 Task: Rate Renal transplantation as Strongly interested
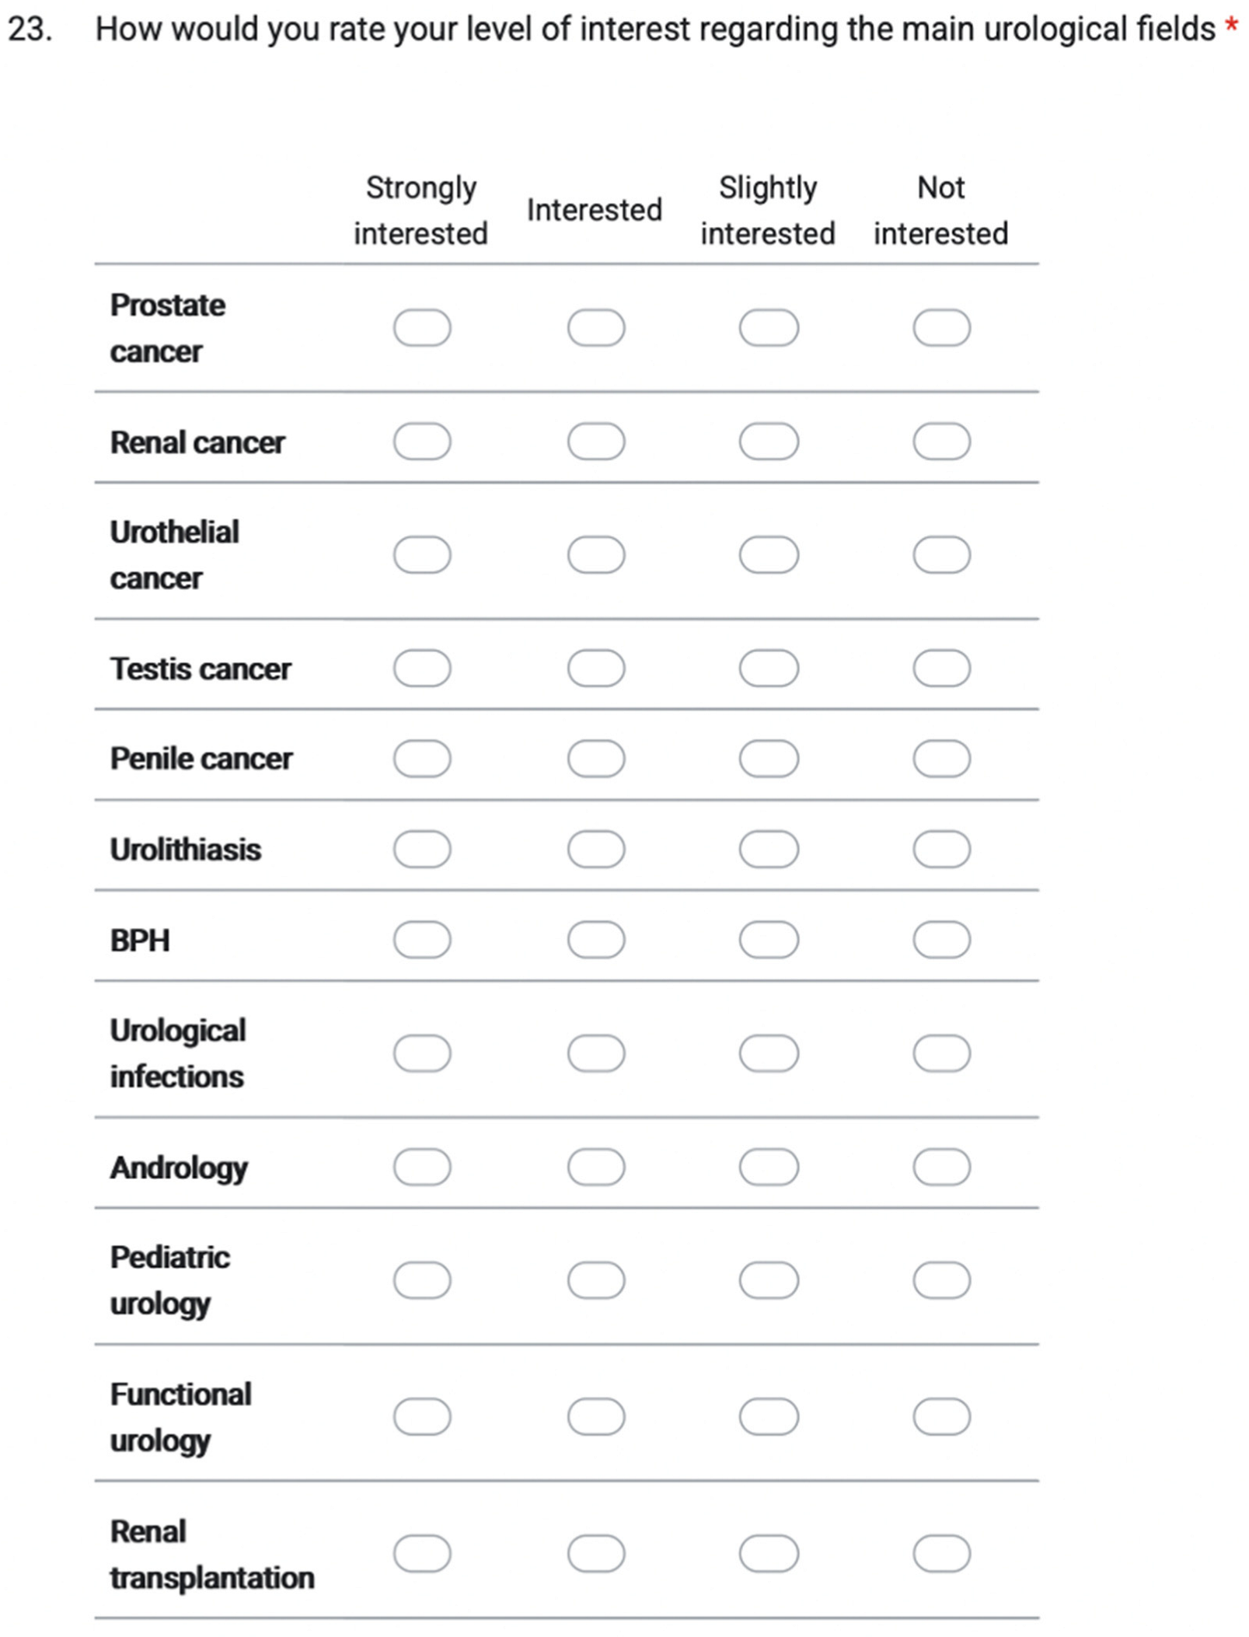pos(422,1553)
